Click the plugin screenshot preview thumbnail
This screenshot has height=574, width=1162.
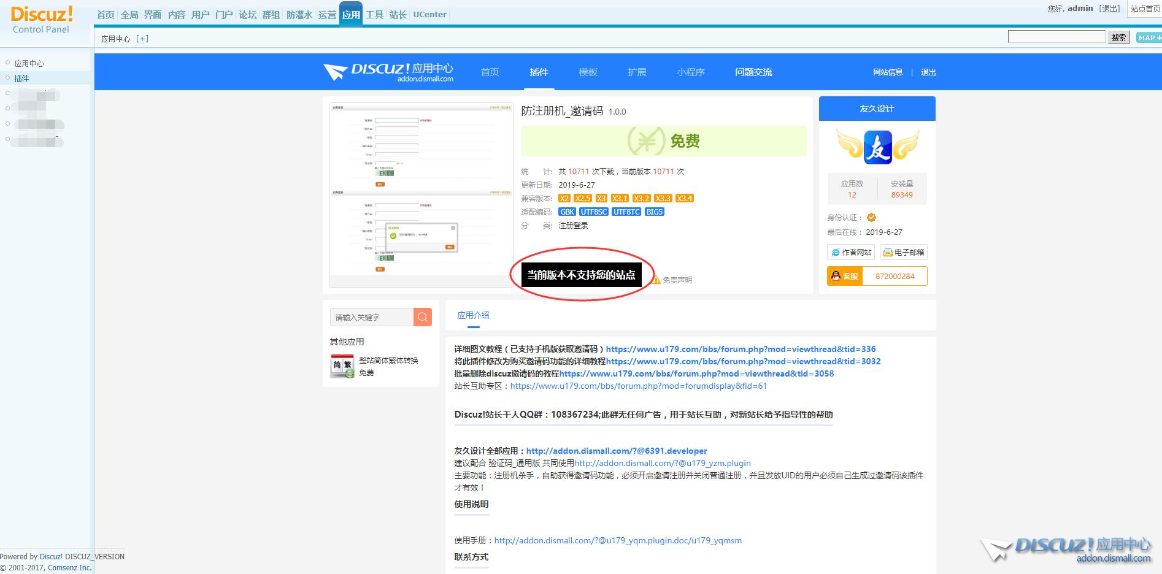[421, 192]
